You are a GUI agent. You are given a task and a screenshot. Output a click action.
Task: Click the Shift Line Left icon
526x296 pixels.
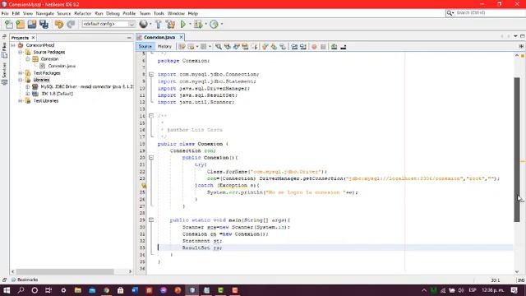point(294,47)
